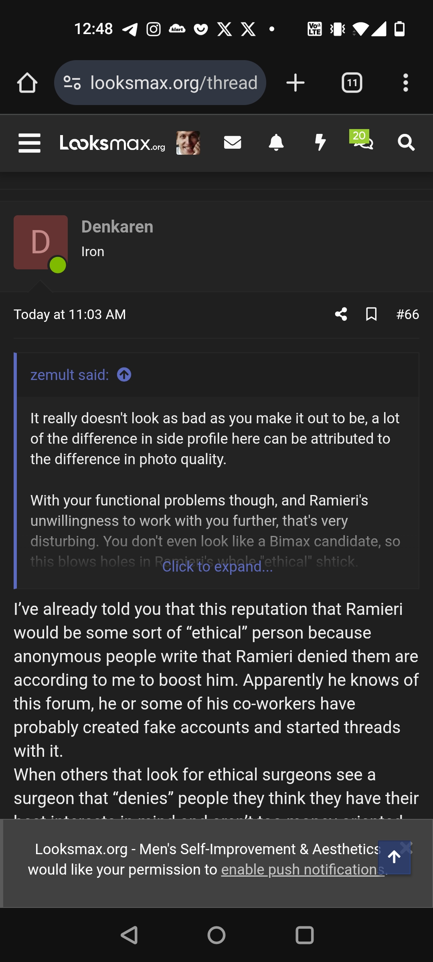
Task: Open the browser three-dot overflow menu
Action: (x=405, y=83)
